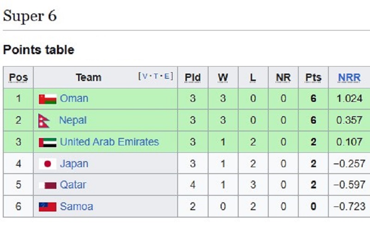Click the Pld column header

[x=192, y=77]
